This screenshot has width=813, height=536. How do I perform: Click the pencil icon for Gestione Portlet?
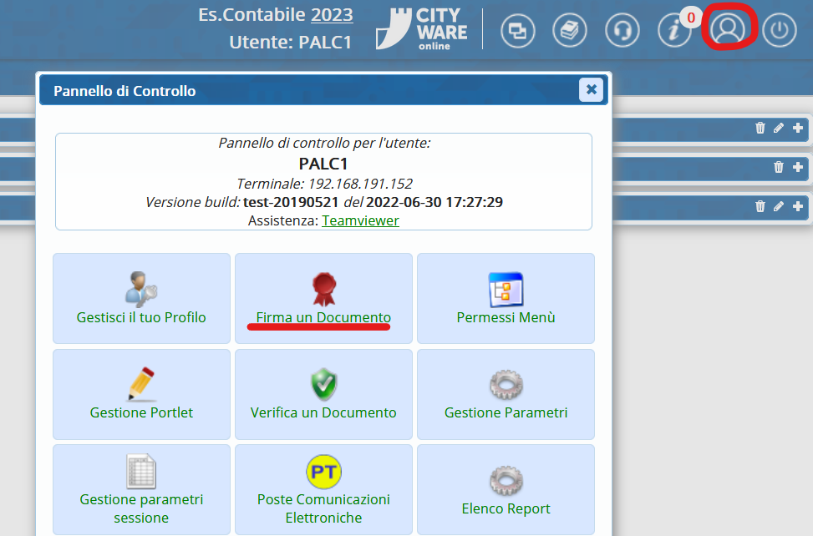(141, 384)
